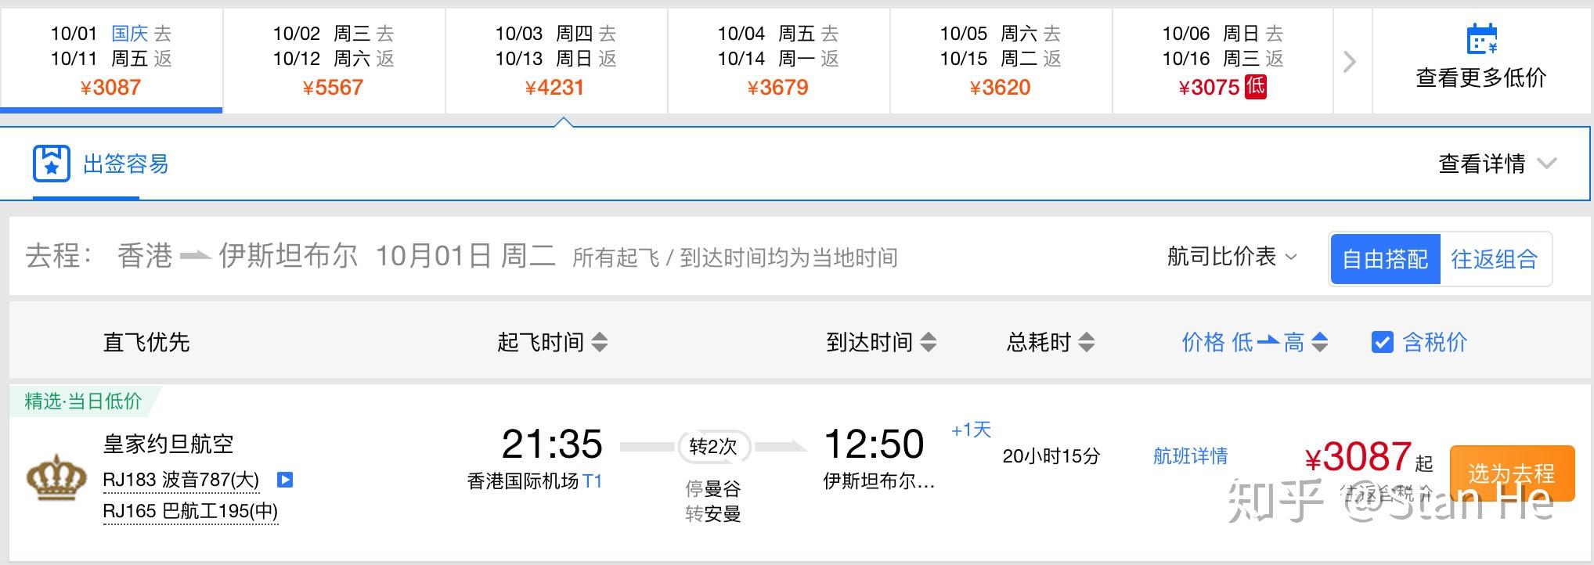
Task: Switch to 自由搭配 mode
Action: click(x=1385, y=259)
